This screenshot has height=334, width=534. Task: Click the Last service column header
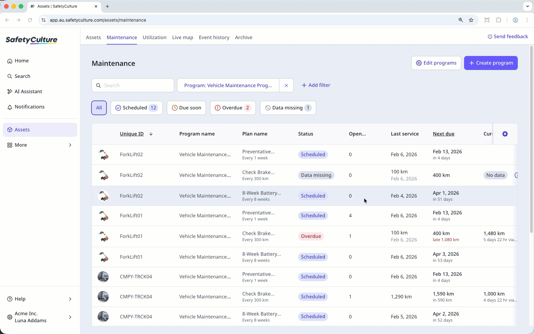(x=405, y=134)
